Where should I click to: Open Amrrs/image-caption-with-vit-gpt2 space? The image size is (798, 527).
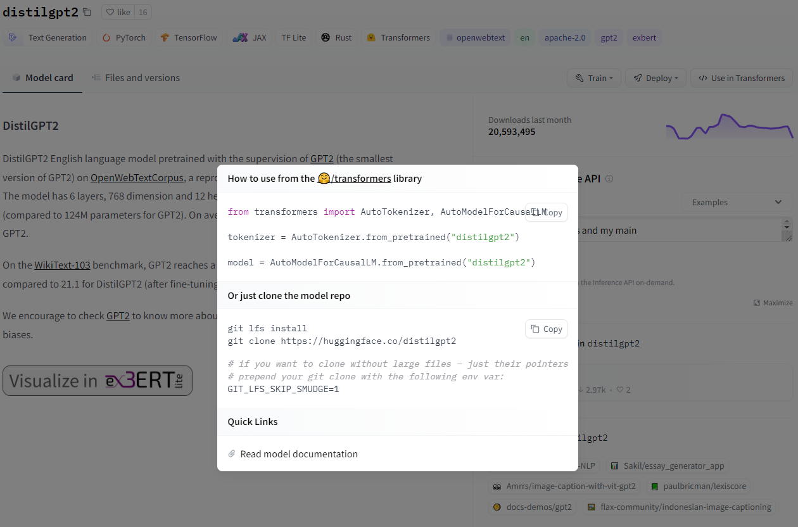pyautogui.click(x=564, y=486)
